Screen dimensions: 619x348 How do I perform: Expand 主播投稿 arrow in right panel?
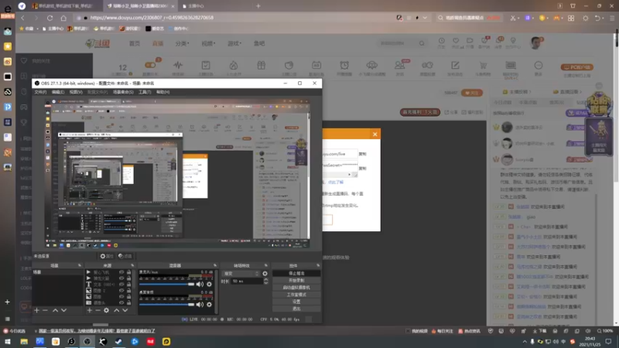point(530,92)
